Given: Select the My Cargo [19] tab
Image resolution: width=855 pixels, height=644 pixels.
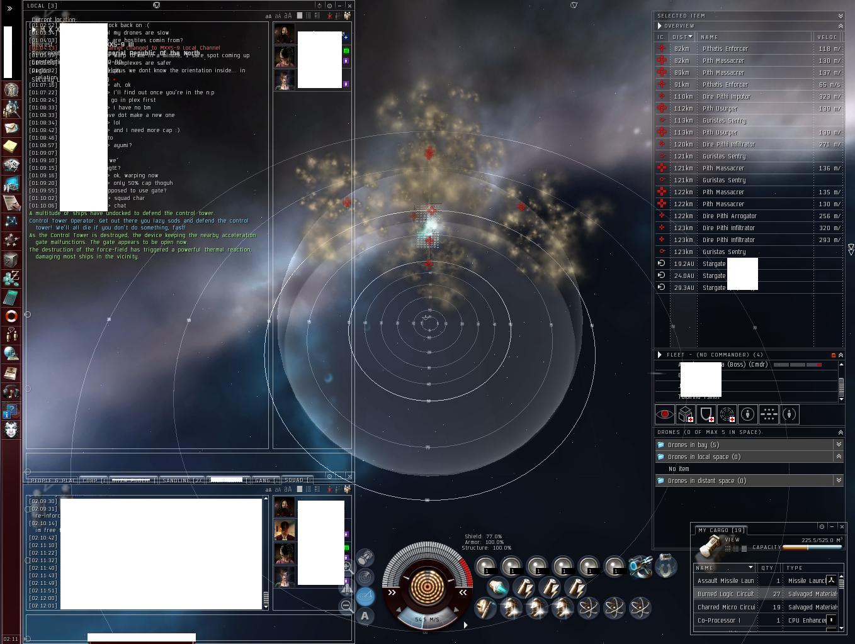Looking at the screenshot, I should point(722,530).
